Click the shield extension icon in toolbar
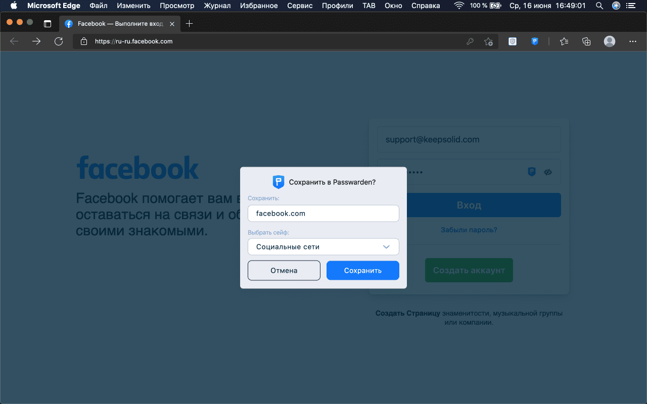The width and height of the screenshot is (647, 404). 513,41
